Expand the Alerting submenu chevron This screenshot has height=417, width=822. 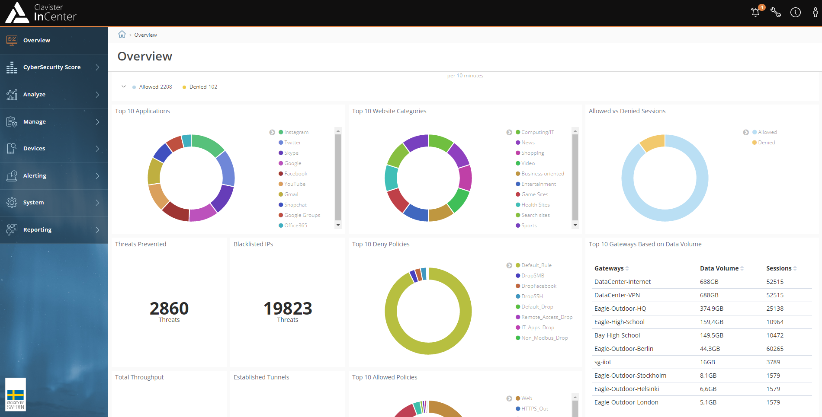[97, 176]
